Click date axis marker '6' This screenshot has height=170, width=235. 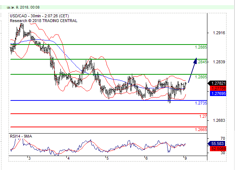[147, 158]
